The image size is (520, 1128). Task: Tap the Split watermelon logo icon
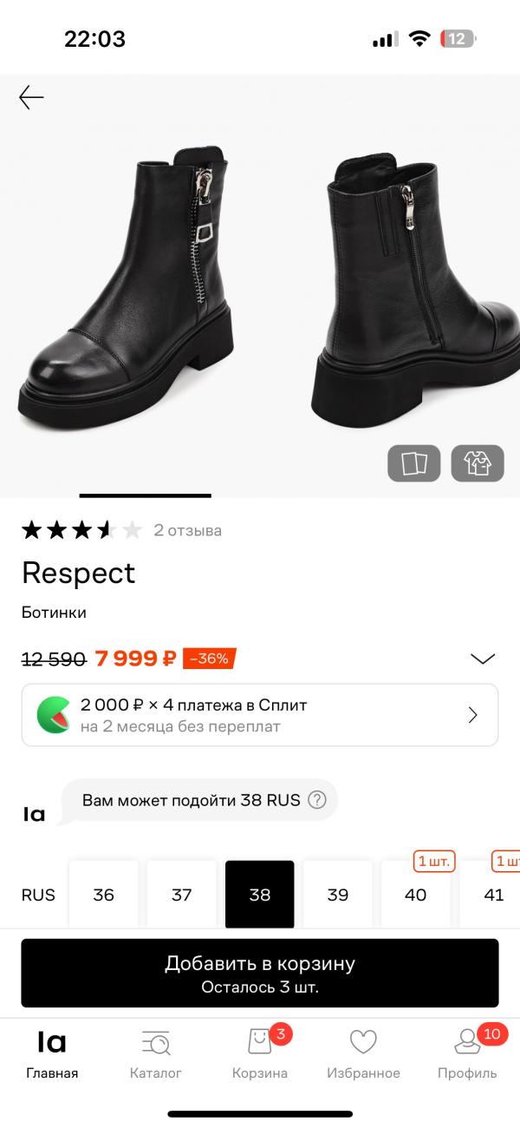click(54, 715)
